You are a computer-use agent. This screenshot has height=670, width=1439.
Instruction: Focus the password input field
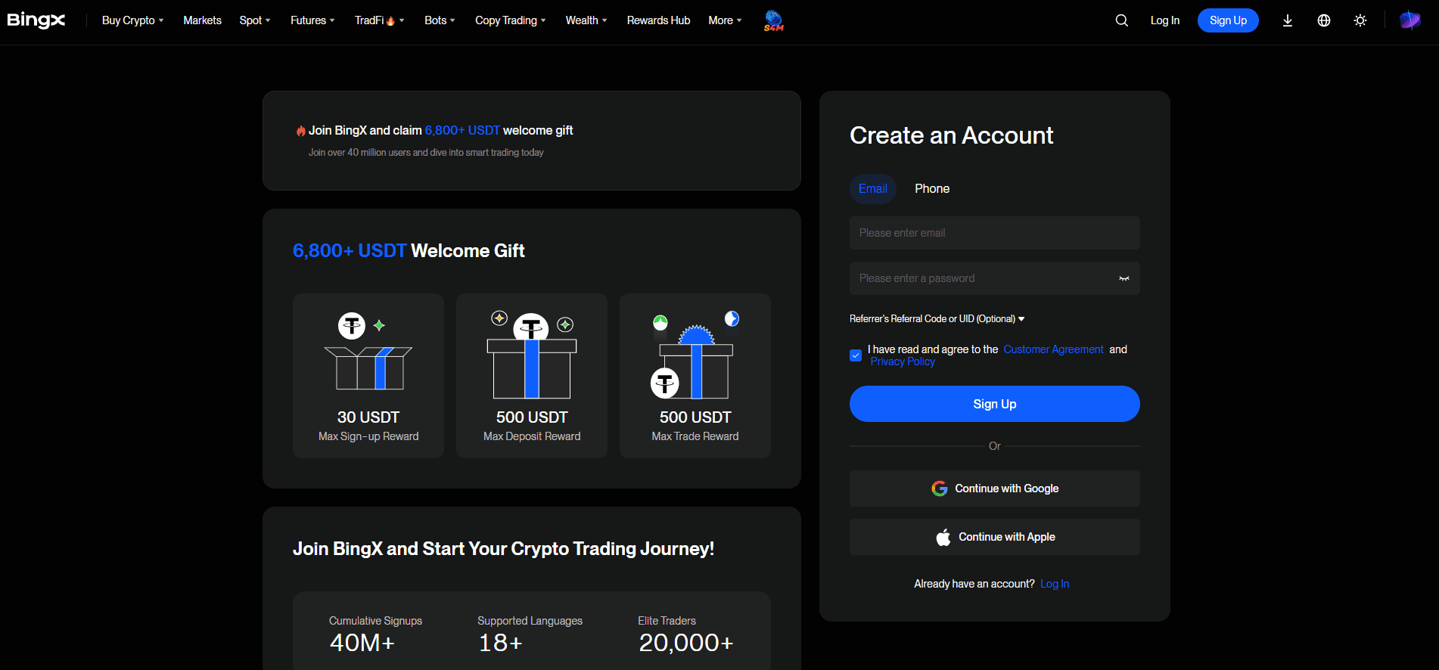(995, 278)
